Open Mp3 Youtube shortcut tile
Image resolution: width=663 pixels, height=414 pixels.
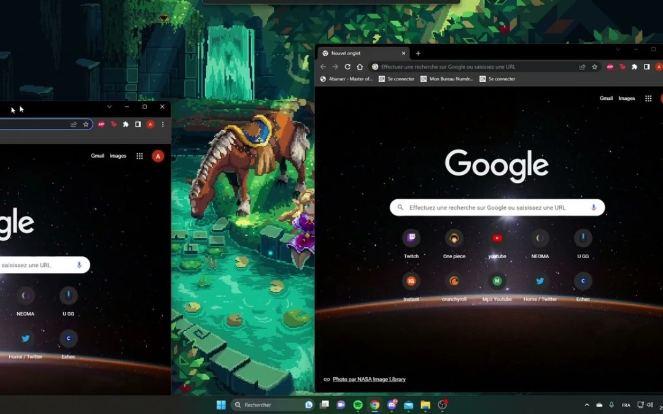click(497, 287)
